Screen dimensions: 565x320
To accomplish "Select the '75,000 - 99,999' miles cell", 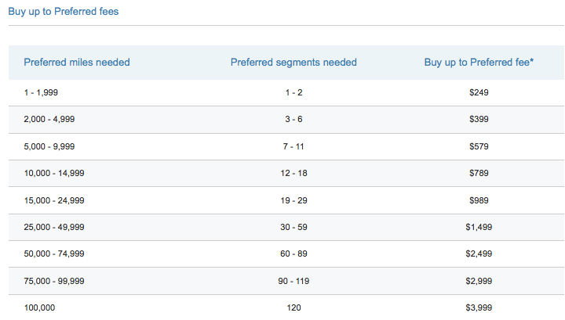I will pyautogui.click(x=54, y=281).
